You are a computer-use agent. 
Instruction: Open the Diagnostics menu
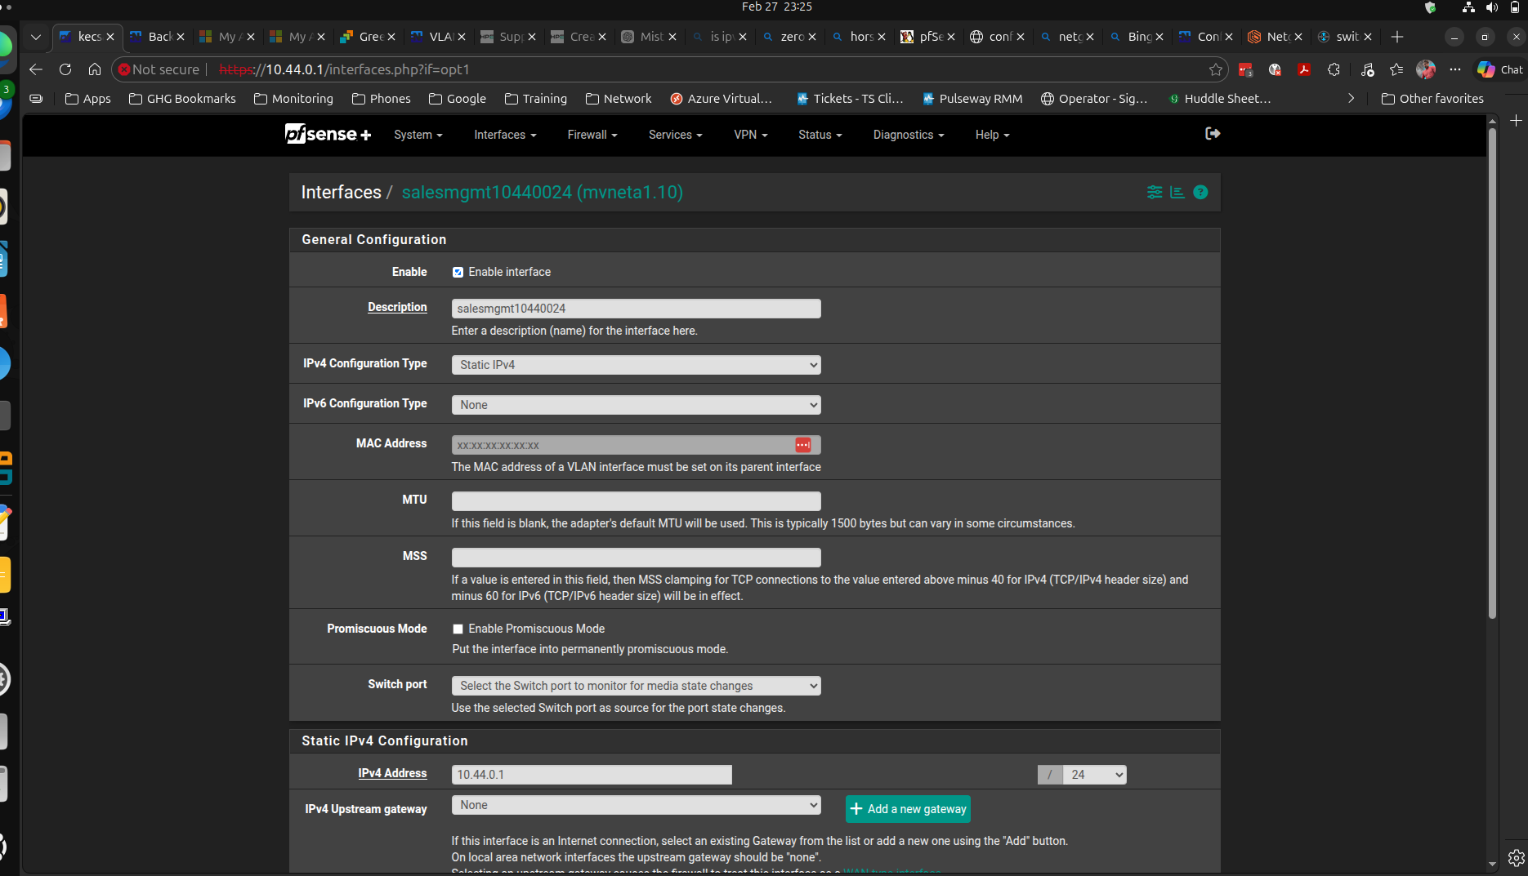908,135
